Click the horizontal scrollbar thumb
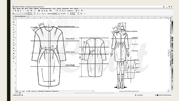The height and width of the screenshot is (101, 179). pyautogui.click(x=129, y=91)
